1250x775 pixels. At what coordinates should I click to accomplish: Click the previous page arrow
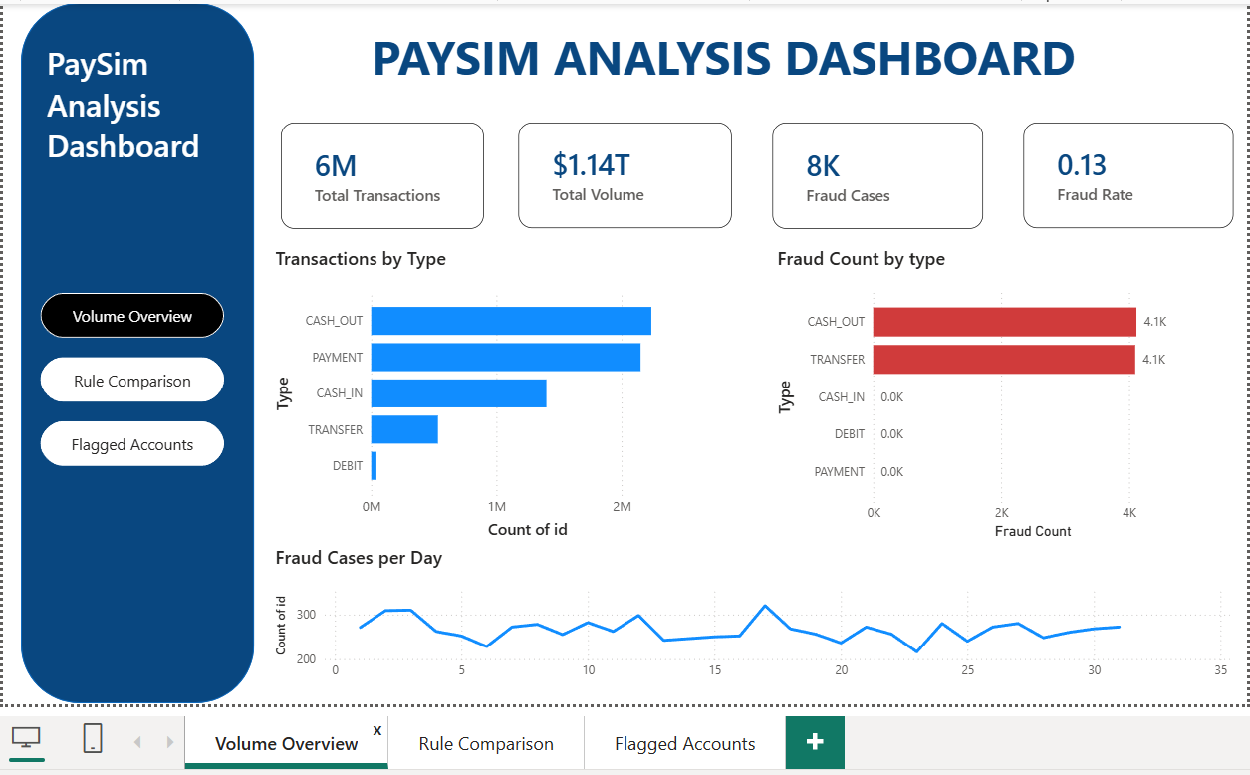pyautogui.click(x=137, y=742)
